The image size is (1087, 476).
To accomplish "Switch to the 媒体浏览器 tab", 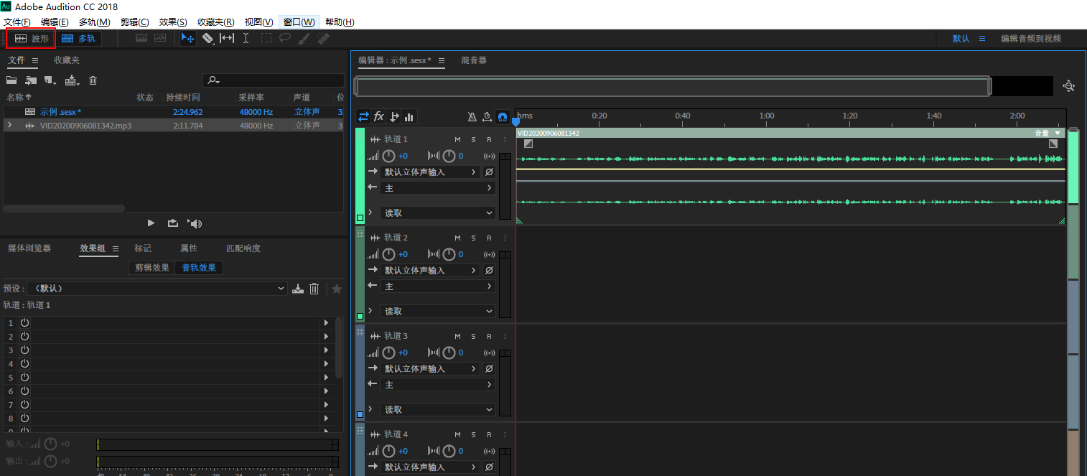I will coord(29,248).
